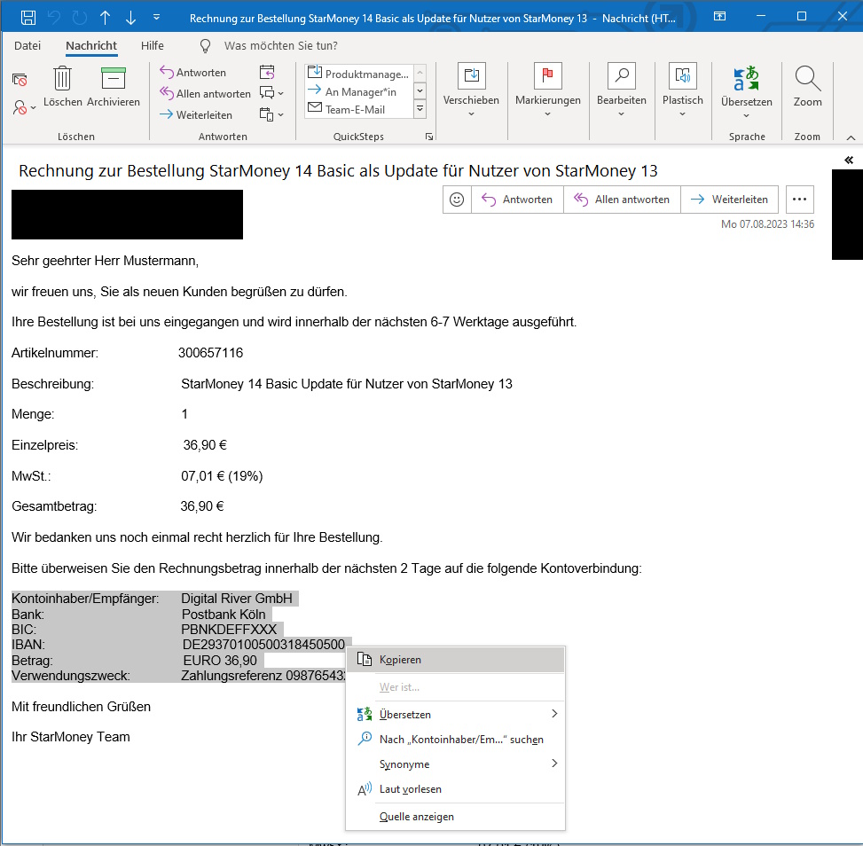Click the BIC value PBNKDEFFXXX

point(229,629)
